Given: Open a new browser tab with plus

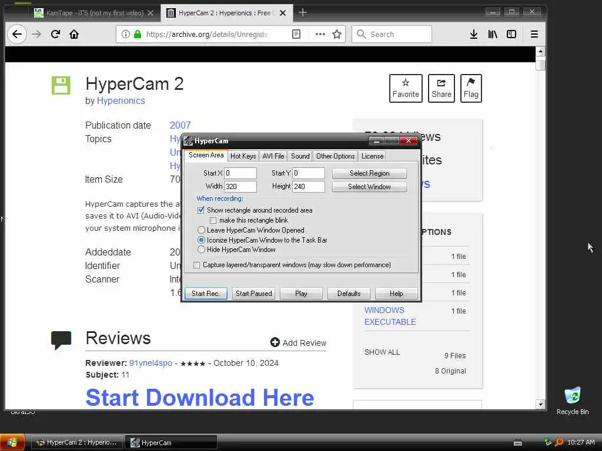Looking at the screenshot, I should (x=303, y=13).
